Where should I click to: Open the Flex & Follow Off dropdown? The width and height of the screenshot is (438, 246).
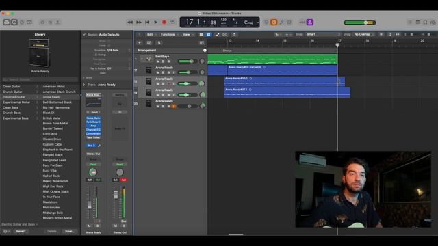point(118,68)
